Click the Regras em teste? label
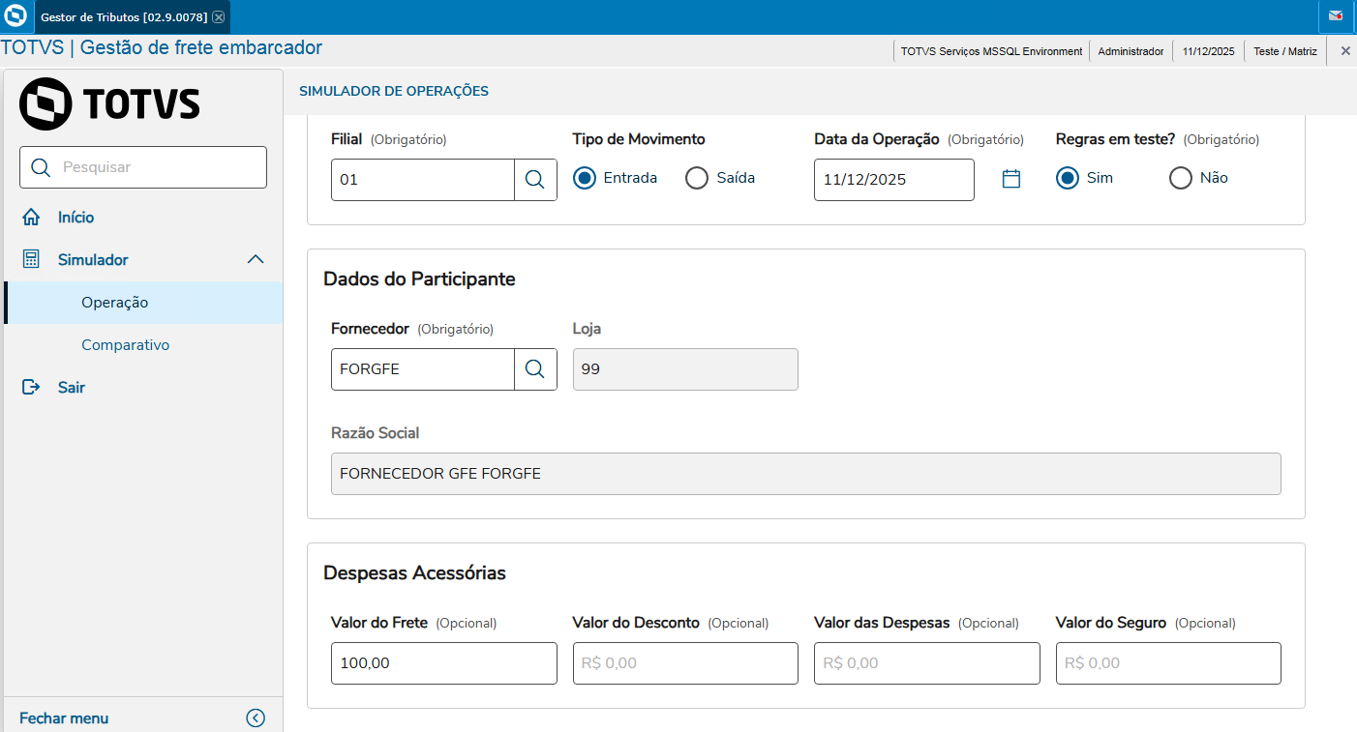 click(x=1116, y=139)
